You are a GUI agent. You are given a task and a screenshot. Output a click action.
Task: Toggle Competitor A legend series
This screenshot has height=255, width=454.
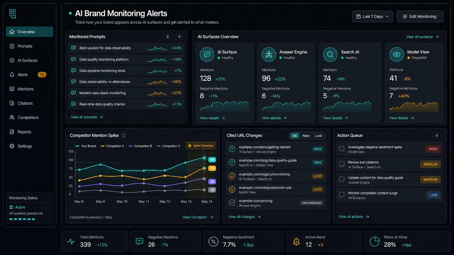tap(112, 146)
